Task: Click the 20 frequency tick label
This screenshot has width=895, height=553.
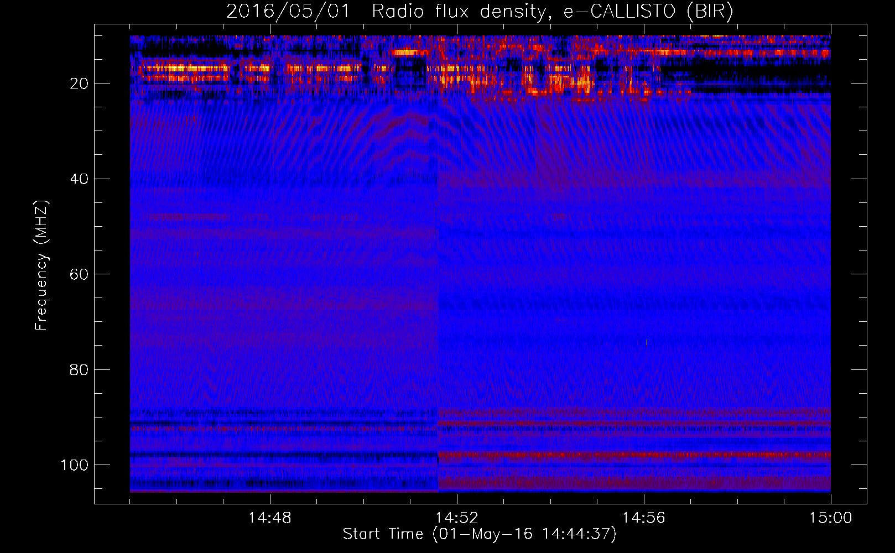Action: click(x=79, y=84)
